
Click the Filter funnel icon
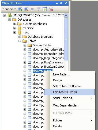[39, 9]
